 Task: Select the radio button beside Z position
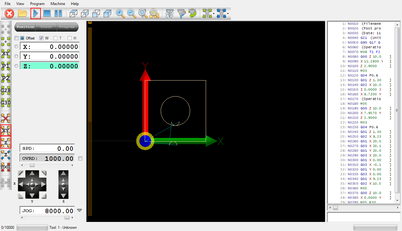click(x=16, y=66)
